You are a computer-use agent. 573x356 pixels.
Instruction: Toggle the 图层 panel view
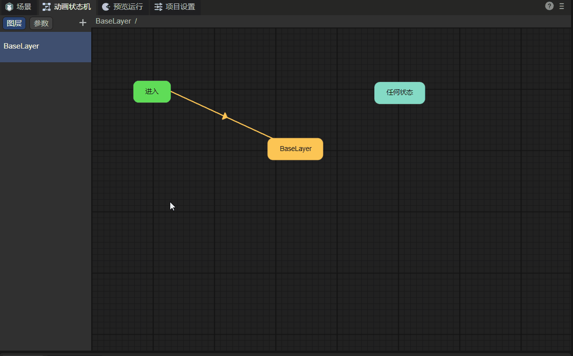14,24
